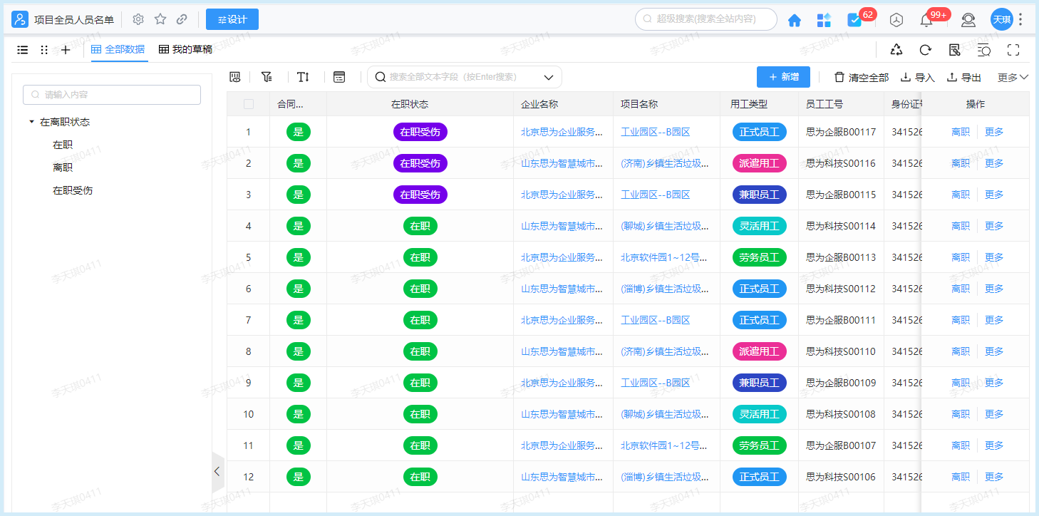Open the search field dropdown arrow
1039x516 pixels.
click(x=547, y=76)
